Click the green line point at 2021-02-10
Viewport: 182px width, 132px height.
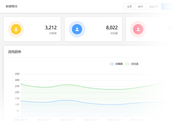[21, 84]
